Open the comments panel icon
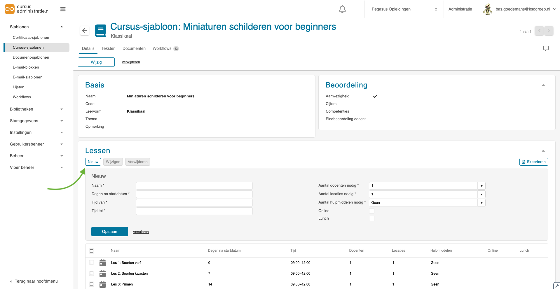Image resolution: width=560 pixels, height=289 pixels. [546, 48]
